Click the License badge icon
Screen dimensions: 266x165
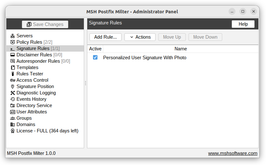coord(13,131)
